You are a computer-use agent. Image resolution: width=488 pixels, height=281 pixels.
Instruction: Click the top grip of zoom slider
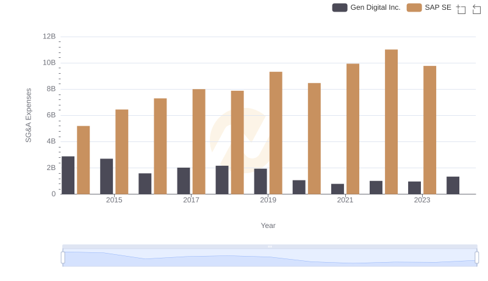pyautogui.click(x=270, y=246)
